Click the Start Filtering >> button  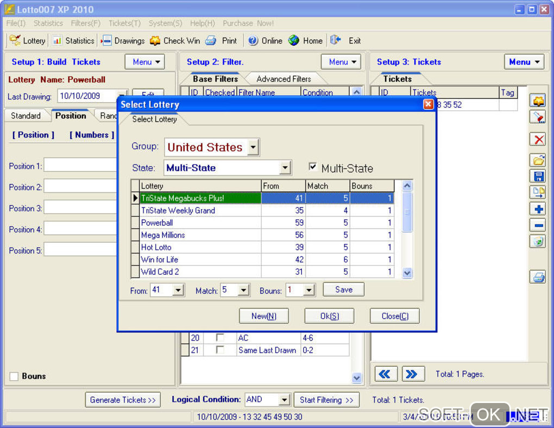pyautogui.click(x=326, y=400)
